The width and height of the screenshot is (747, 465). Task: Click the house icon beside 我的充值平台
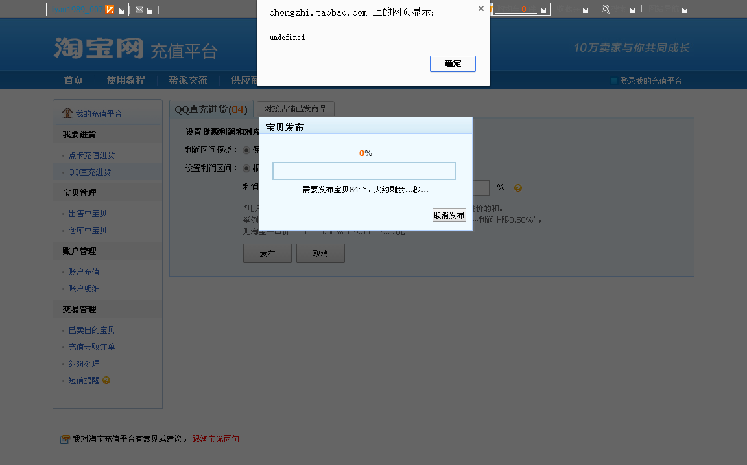coord(67,113)
